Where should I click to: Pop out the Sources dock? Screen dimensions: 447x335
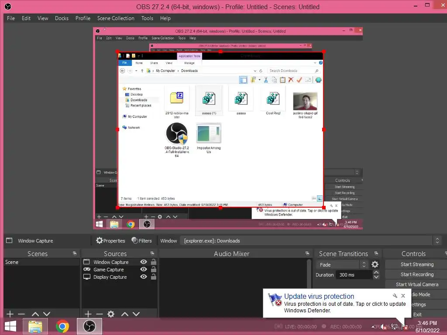tap(152, 253)
